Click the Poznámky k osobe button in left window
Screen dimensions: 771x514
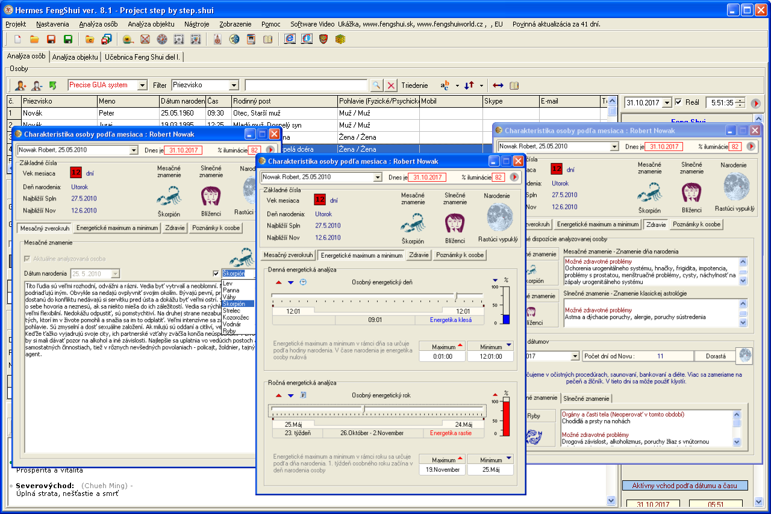tap(216, 228)
